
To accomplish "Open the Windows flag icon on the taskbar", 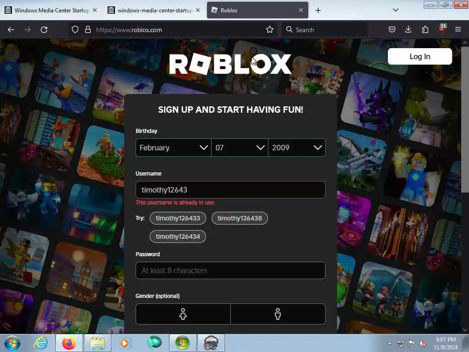I will [x=182, y=343].
